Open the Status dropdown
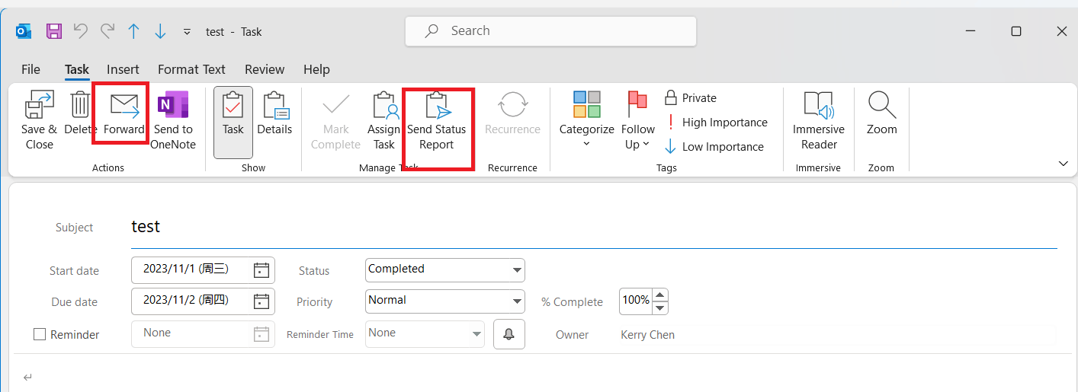 tap(518, 269)
